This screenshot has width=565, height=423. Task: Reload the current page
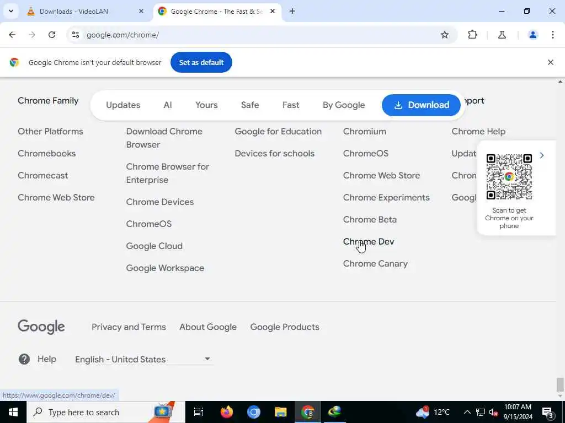pyautogui.click(x=52, y=35)
